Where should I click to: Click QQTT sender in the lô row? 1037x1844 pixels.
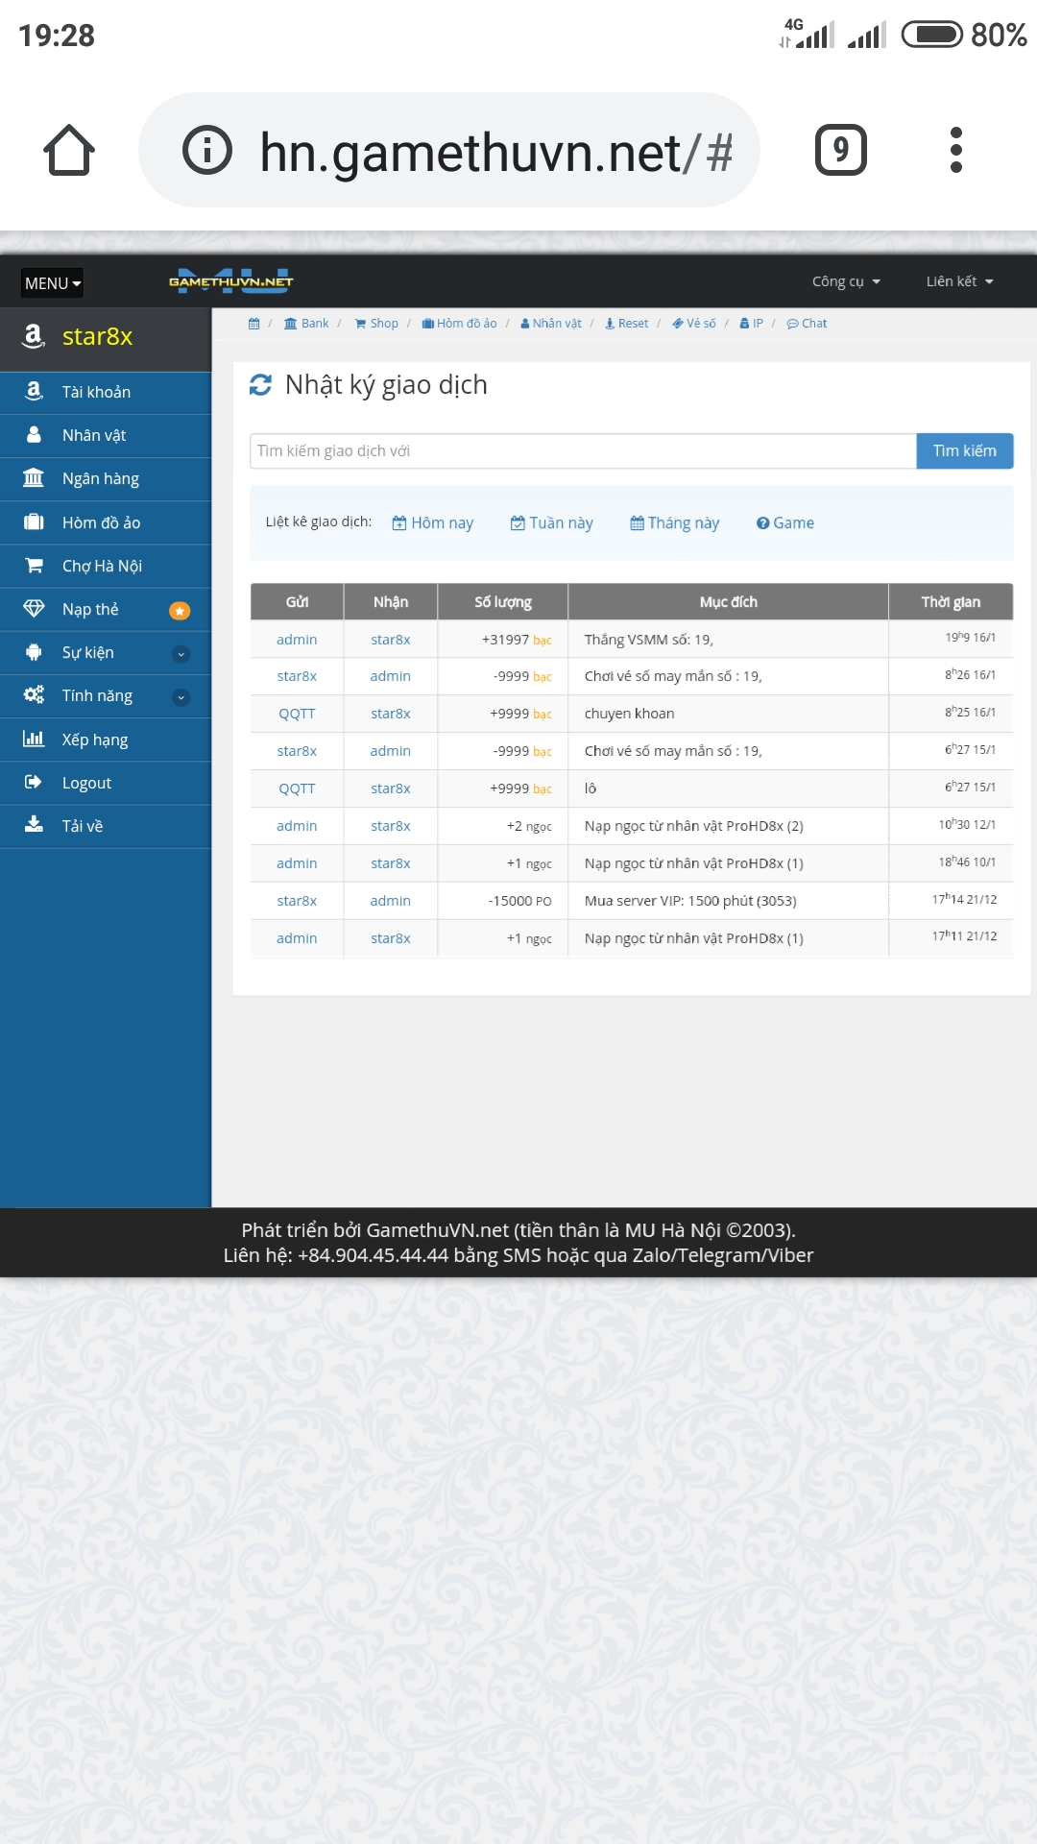(297, 789)
